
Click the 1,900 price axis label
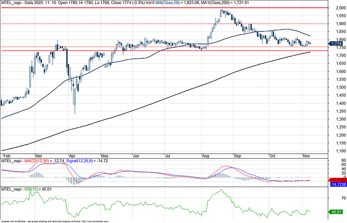tap(337, 24)
